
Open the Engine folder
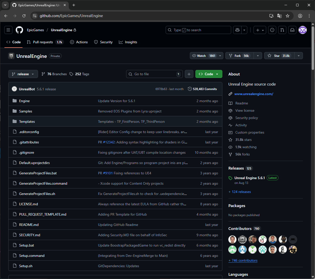(24, 101)
